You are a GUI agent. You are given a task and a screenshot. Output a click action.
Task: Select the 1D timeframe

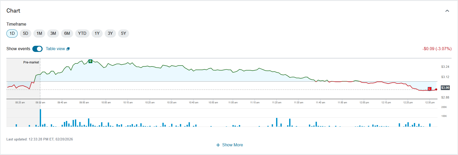tap(12, 34)
